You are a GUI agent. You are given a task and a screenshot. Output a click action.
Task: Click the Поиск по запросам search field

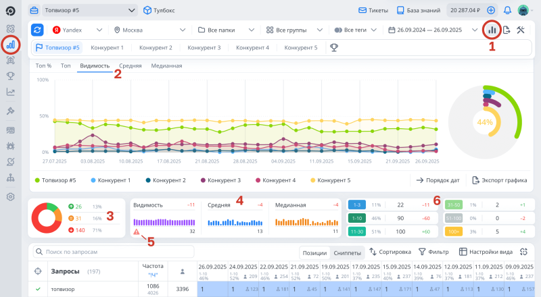[x=115, y=252]
